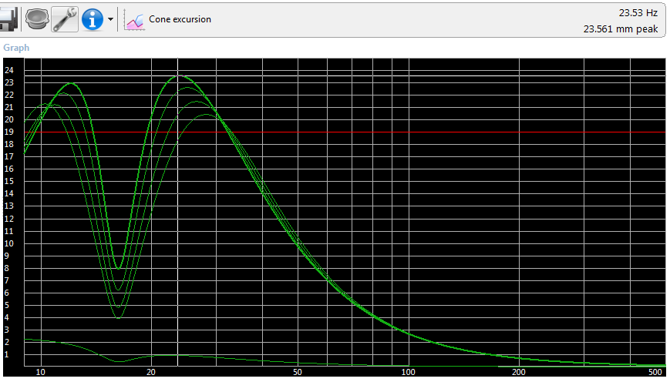Expand the dropdown arrow beside info icon
The width and height of the screenshot is (670, 382).
point(111,19)
